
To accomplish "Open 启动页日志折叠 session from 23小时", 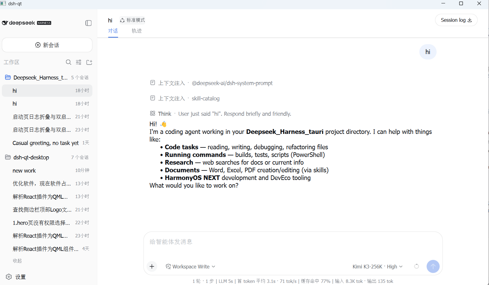I will pyautogui.click(x=47, y=130).
